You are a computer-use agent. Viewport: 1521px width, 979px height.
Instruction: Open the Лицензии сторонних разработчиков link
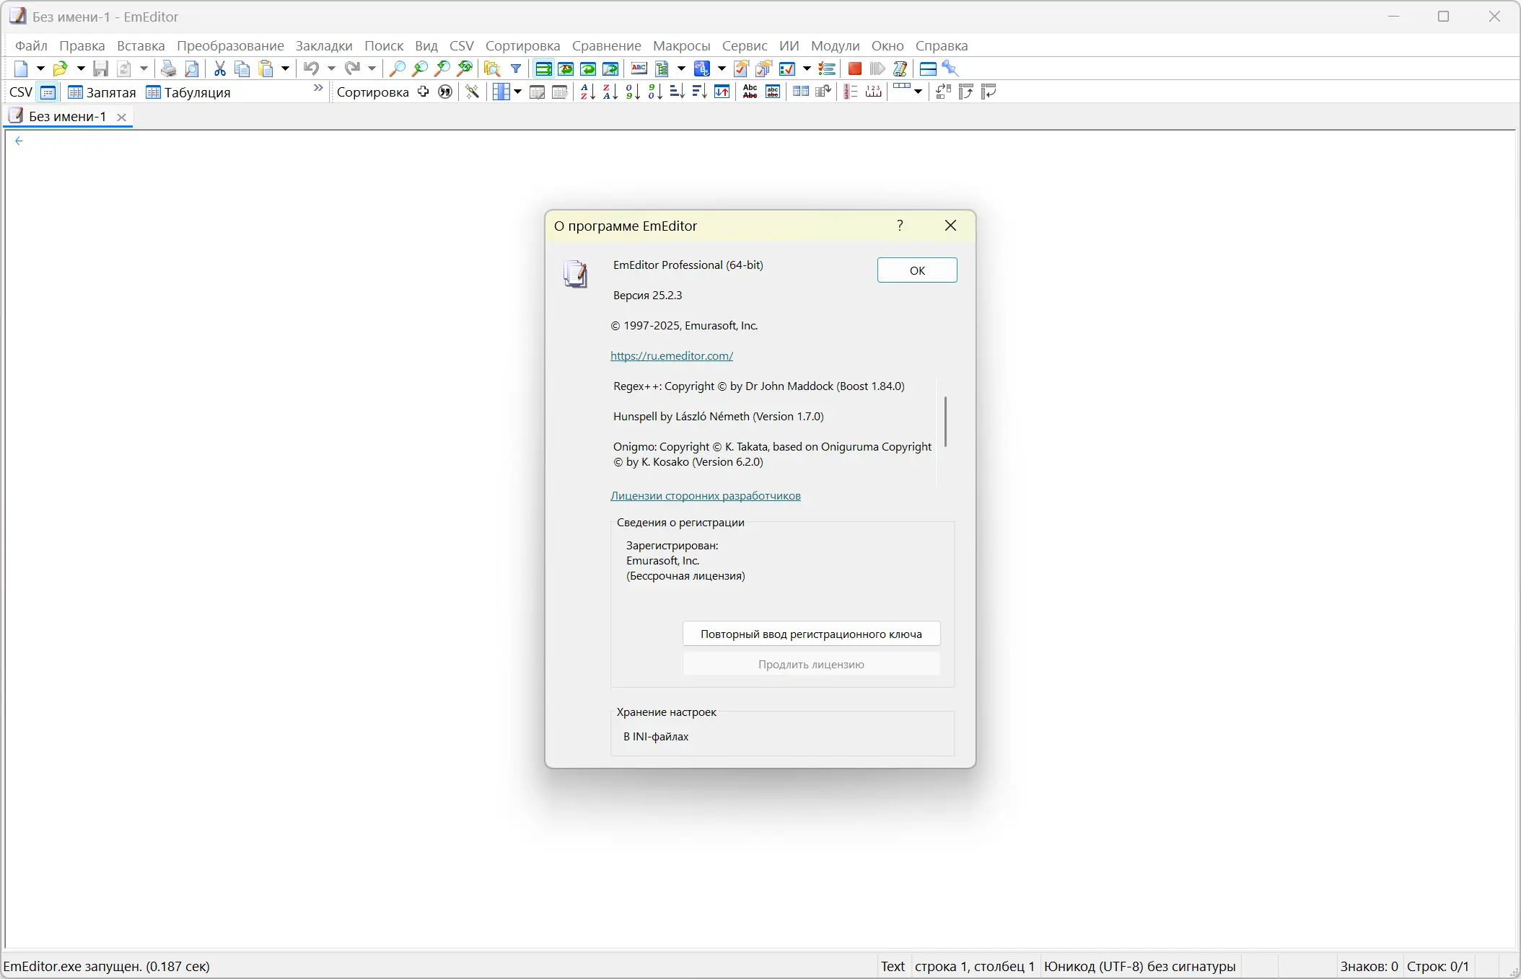(x=705, y=495)
